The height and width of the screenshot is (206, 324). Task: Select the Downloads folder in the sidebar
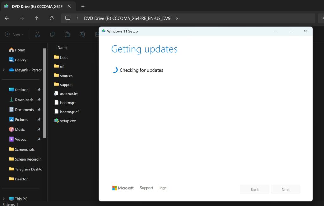tap(24, 100)
